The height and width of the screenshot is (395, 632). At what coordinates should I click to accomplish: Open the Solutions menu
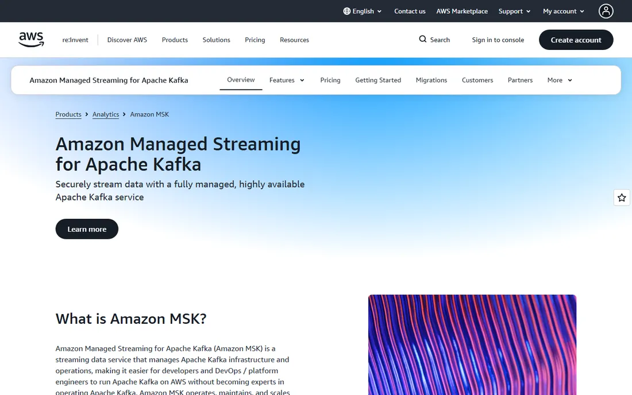(217, 40)
